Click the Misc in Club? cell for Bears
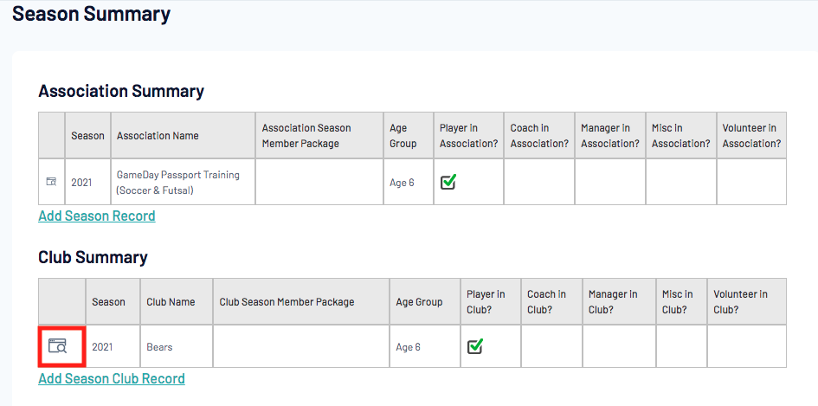The width and height of the screenshot is (818, 406). click(x=681, y=346)
